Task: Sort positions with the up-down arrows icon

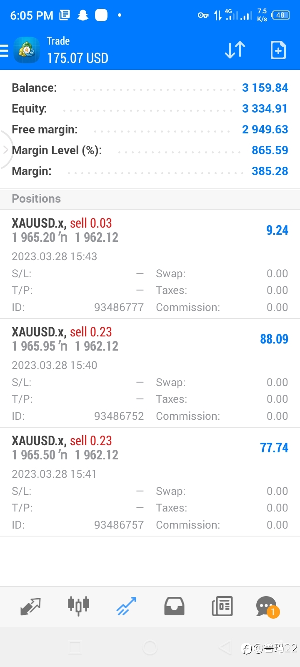Action: click(x=235, y=50)
